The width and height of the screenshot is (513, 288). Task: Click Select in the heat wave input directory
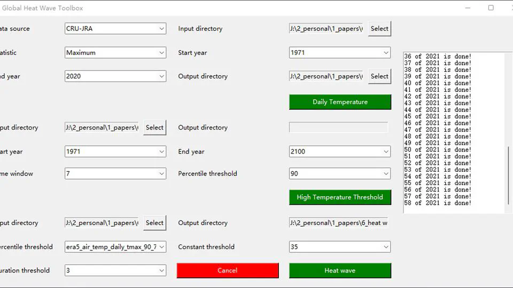pos(154,223)
